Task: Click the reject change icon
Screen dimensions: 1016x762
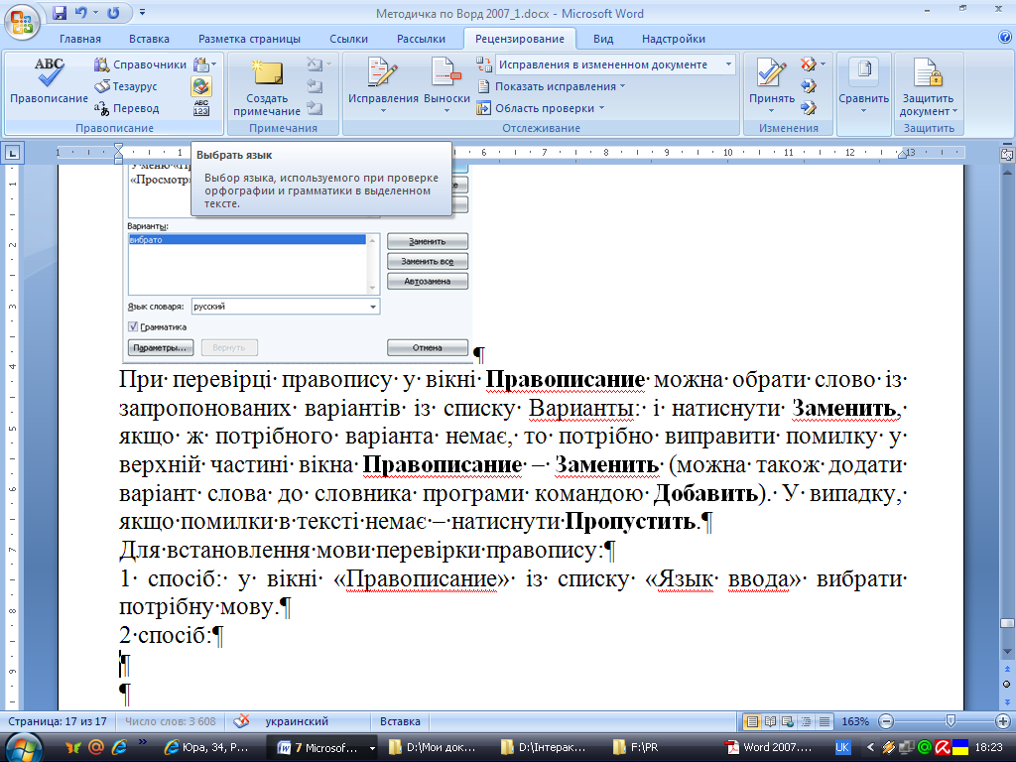Action: tap(808, 64)
